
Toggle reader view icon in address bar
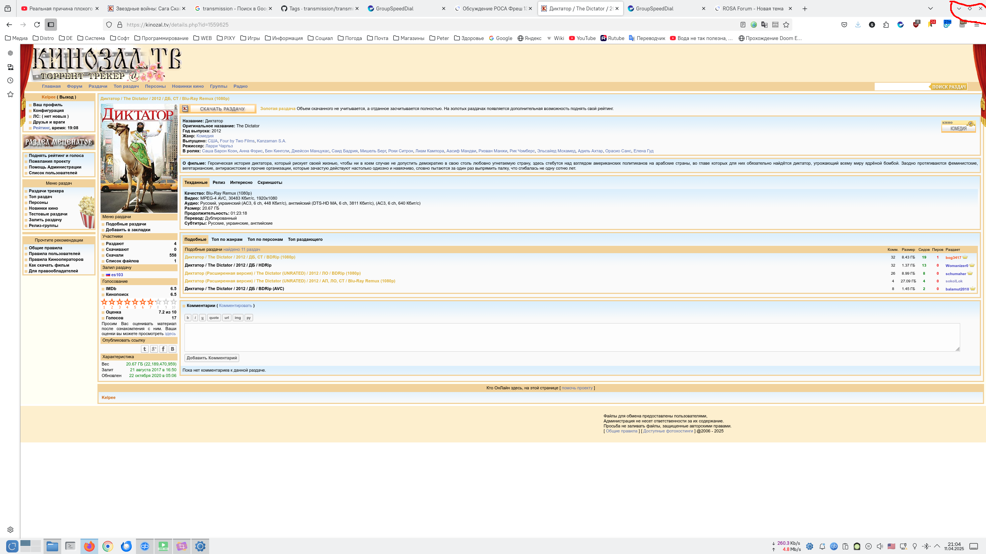(743, 25)
